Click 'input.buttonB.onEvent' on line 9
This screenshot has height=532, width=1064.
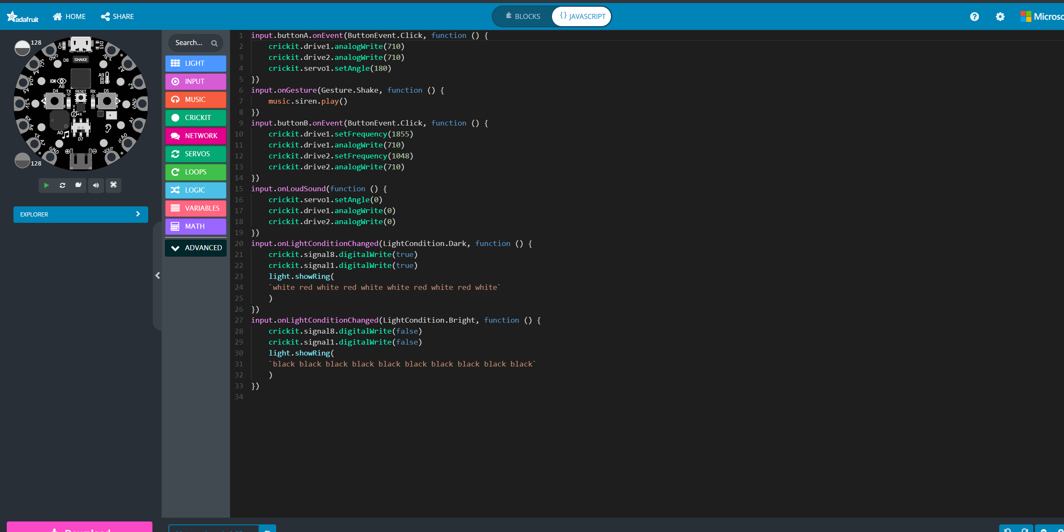click(297, 123)
